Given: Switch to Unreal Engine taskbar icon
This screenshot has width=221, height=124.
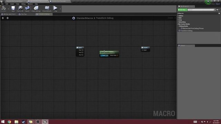Looking at the screenshot, I should [45, 122].
